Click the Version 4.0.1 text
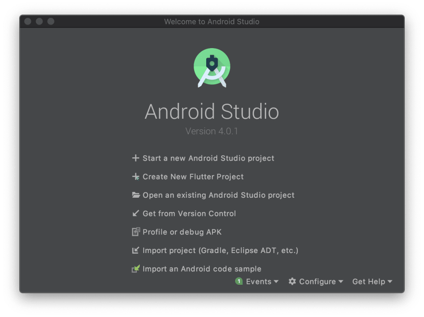 tap(212, 131)
